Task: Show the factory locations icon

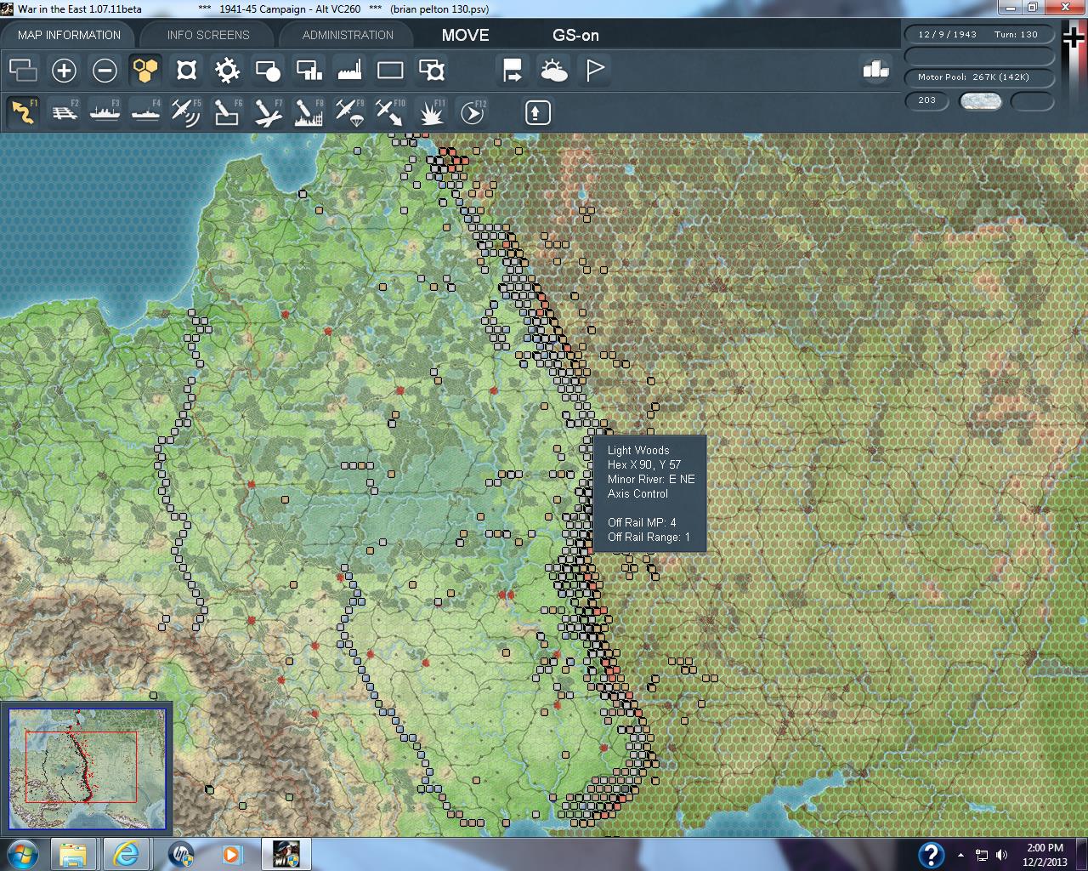Action: click(349, 70)
